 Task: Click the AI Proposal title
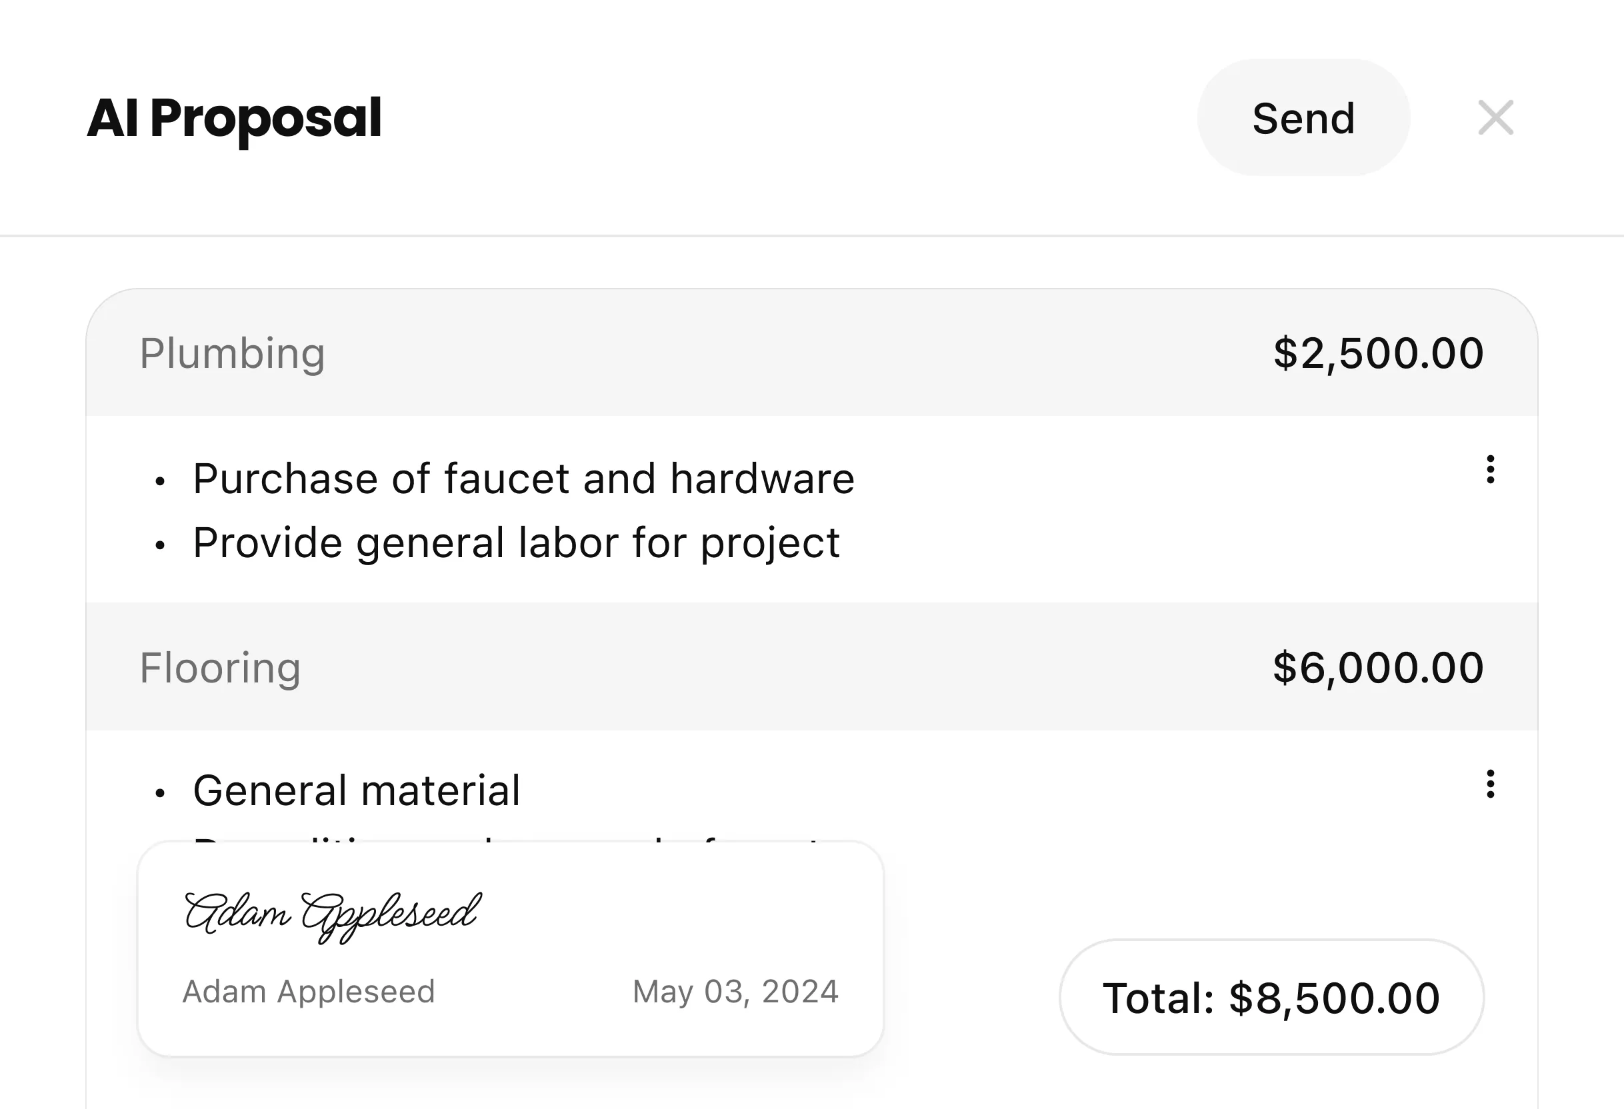[233, 119]
